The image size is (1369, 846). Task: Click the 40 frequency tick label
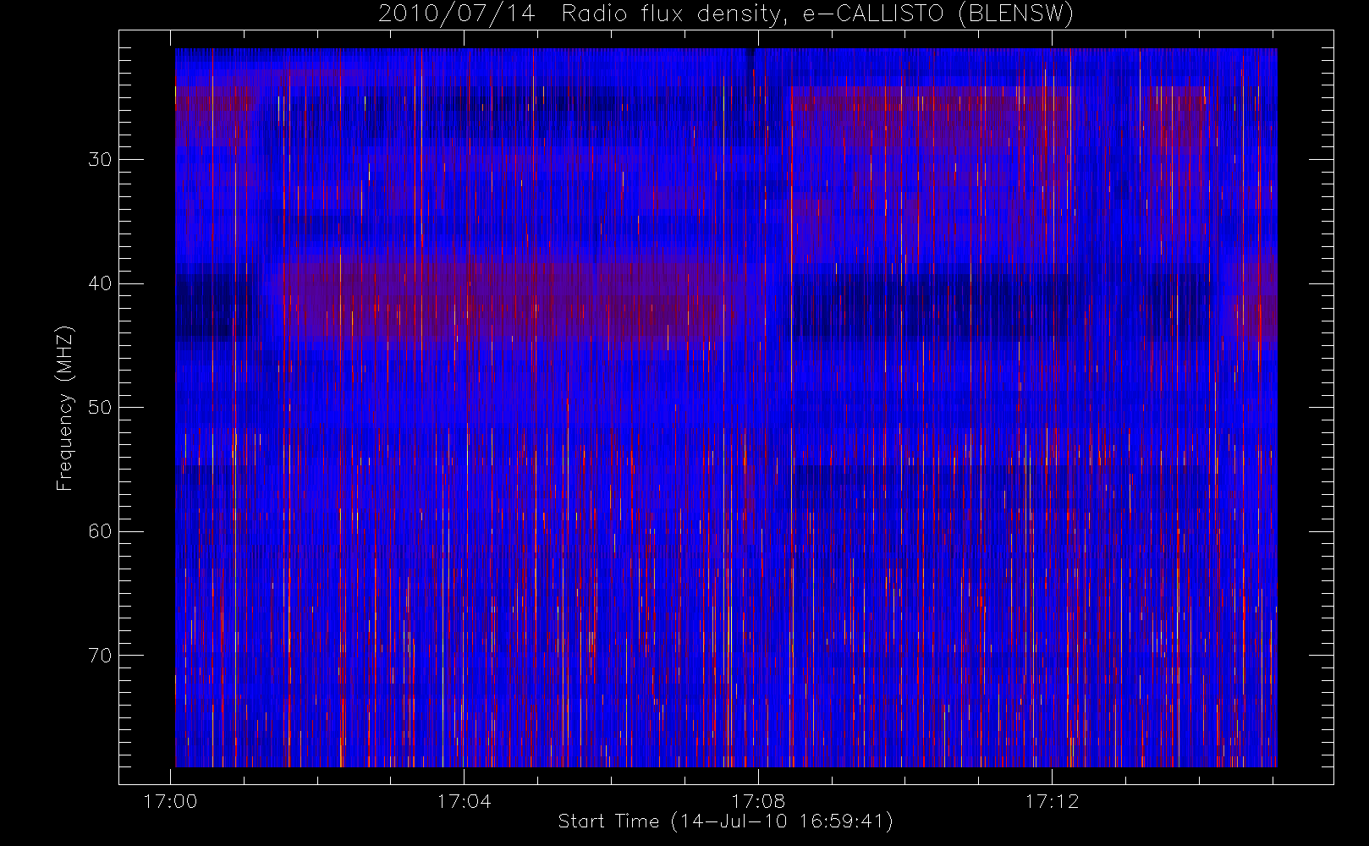100,283
